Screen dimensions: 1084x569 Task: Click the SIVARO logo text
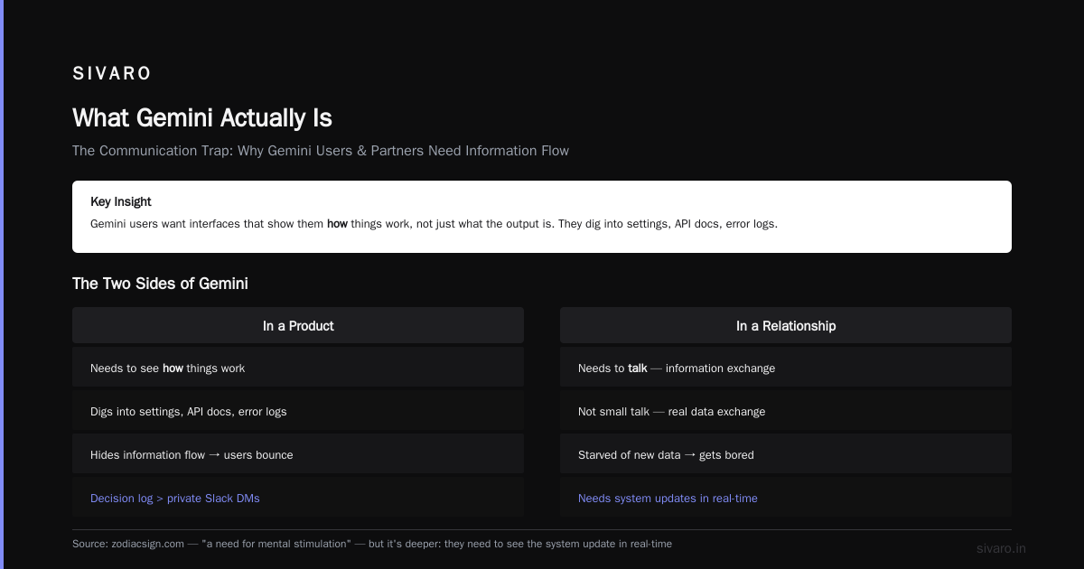pos(112,74)
